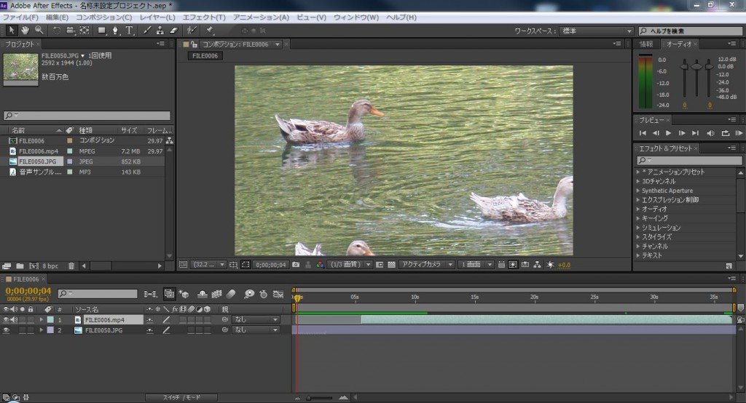The height and width of the screenshot is (403, 746).
Task: Expand the アニメーションプリセット category
Action: coord(638,172)
